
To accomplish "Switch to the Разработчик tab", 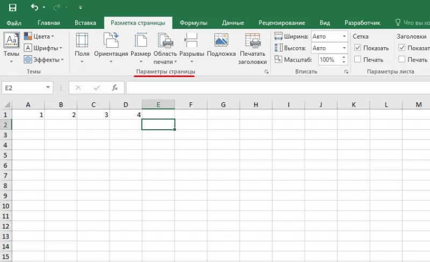I will point(362,23).
